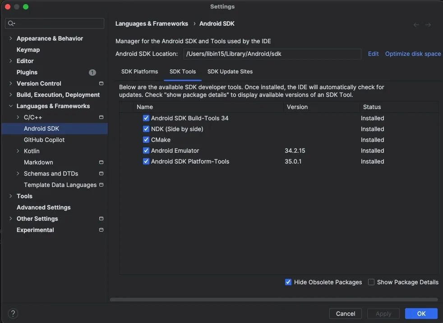Screen dimensions: 443x323
Task: Expand Version Control section
Action: (x=11, y=83)
